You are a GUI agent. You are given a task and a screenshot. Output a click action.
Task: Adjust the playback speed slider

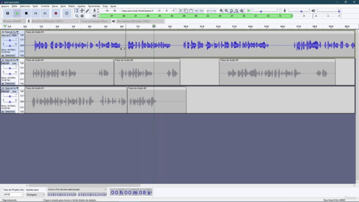265,11
